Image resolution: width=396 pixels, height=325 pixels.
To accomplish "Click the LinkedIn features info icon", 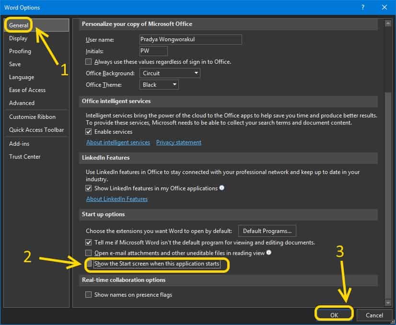I will tap(222, 188).
